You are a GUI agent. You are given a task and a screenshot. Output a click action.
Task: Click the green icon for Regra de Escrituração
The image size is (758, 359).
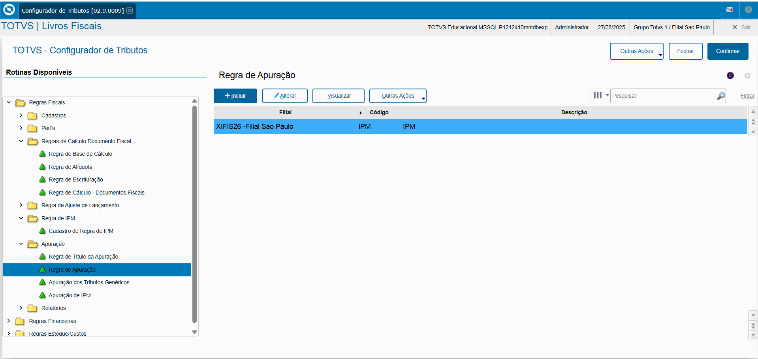pyautogui.click(x=43, y=179)
